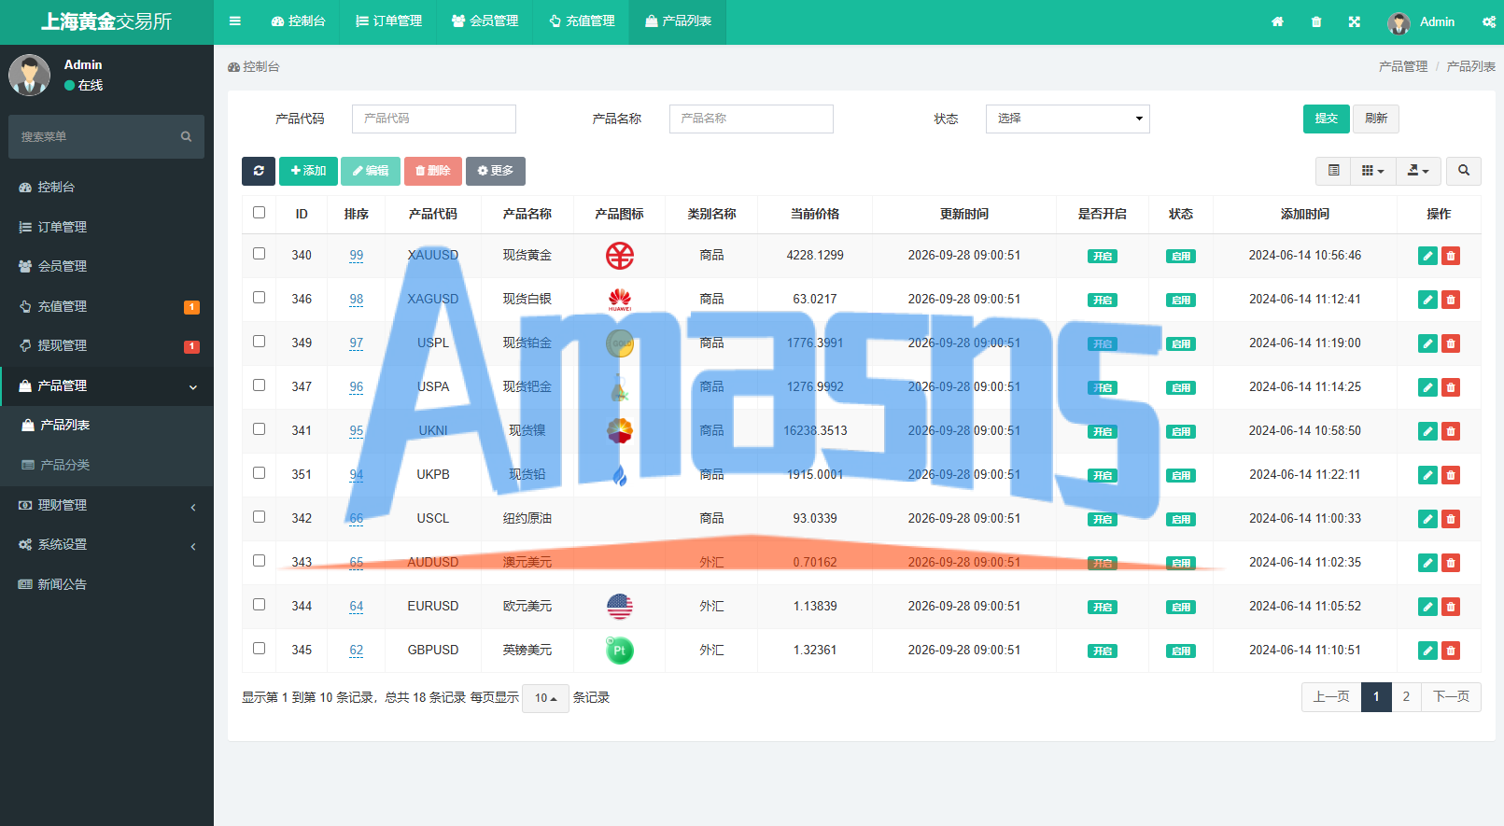The image size is (1504, 826).
Task: Click the US flag icon for EURUSD
Action: pos(620,606)
